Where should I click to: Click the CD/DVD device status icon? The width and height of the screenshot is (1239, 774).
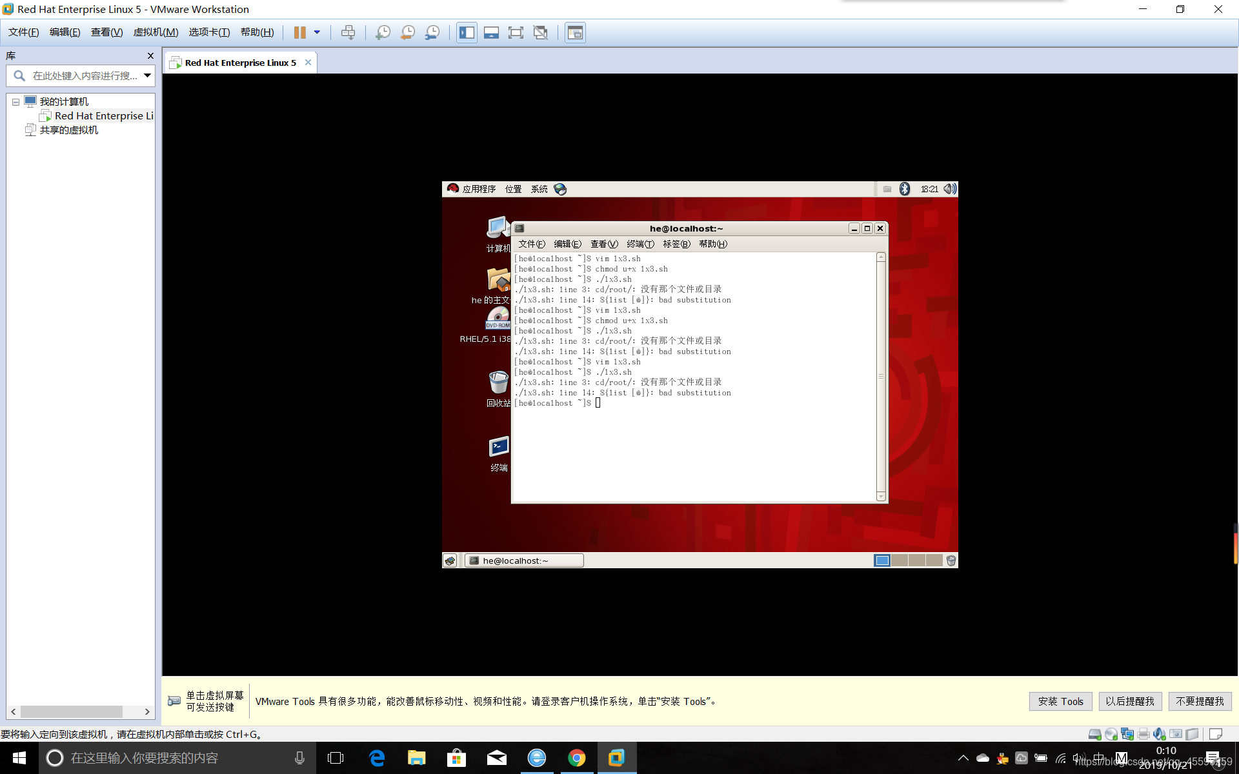[x=1111, y=734]
